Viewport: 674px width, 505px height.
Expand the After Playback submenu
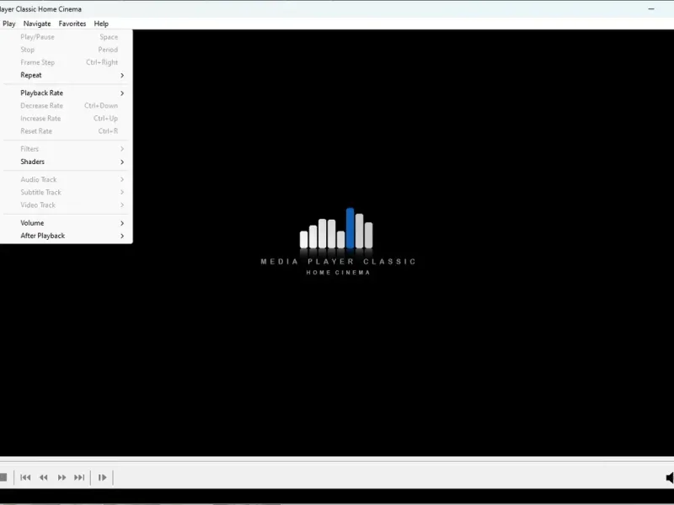[x=67, y=236]
